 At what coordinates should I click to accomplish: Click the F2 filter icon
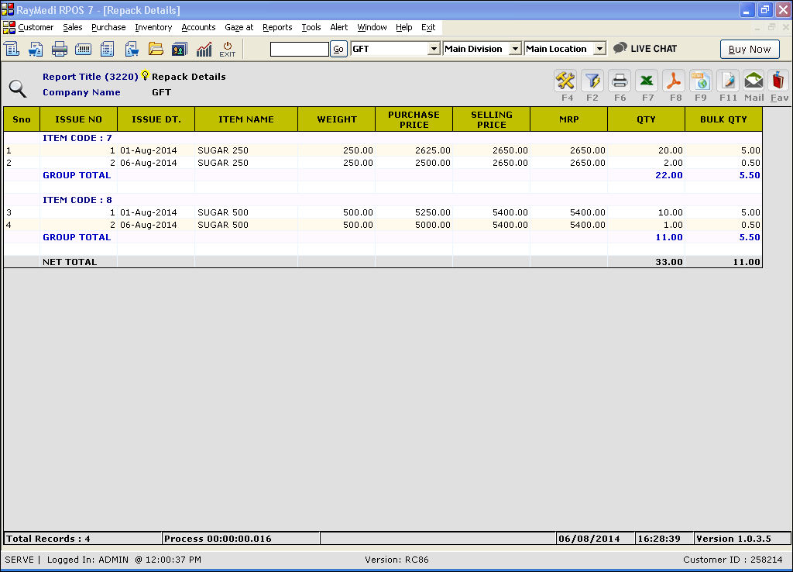coord(592,81)
